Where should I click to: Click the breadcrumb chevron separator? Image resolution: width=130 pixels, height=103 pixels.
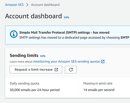[27, 5]
